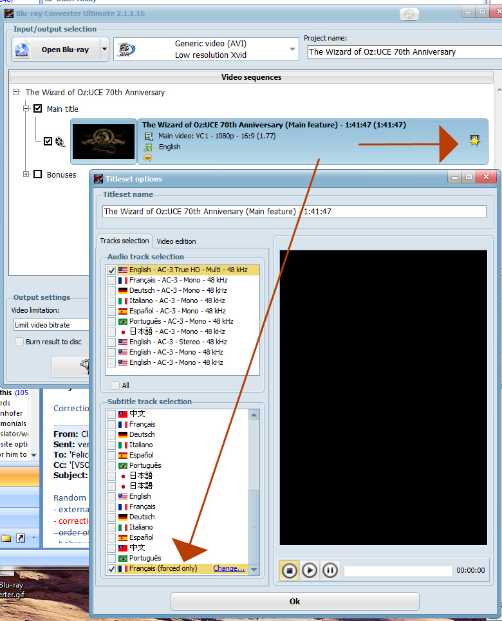The image size is (502, 621).
Task: Click the Italian flag in the audio track list
Action: (x=123, y=301)
